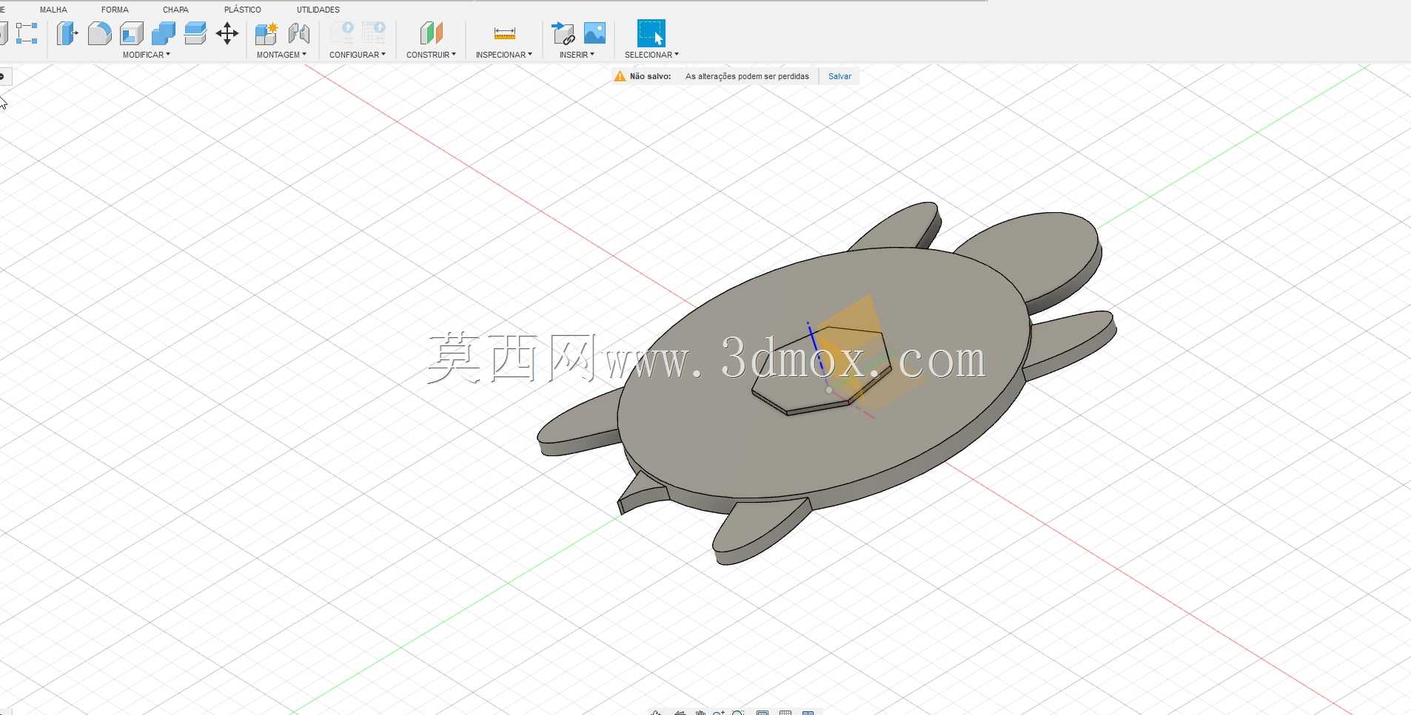This screenshot has width=1411, height=715.
Task: Click the grayed Configure table icon
Action: pos(374,33)
